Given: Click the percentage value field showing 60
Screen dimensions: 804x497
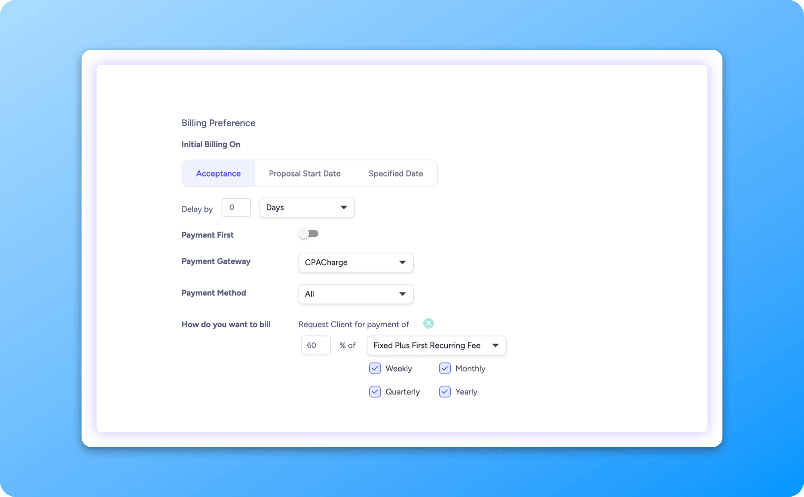Looking at the screenshot, I should pos(316,345).
